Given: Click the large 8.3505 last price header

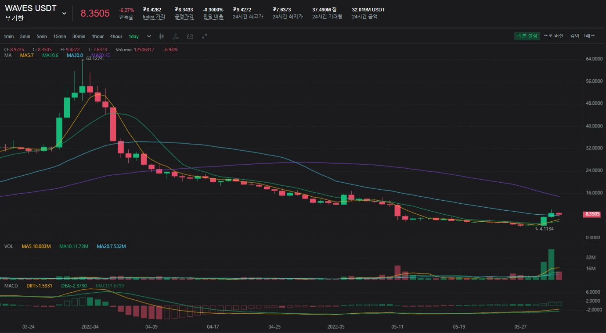Looking at the screenshot, I should tap(95, 13).
